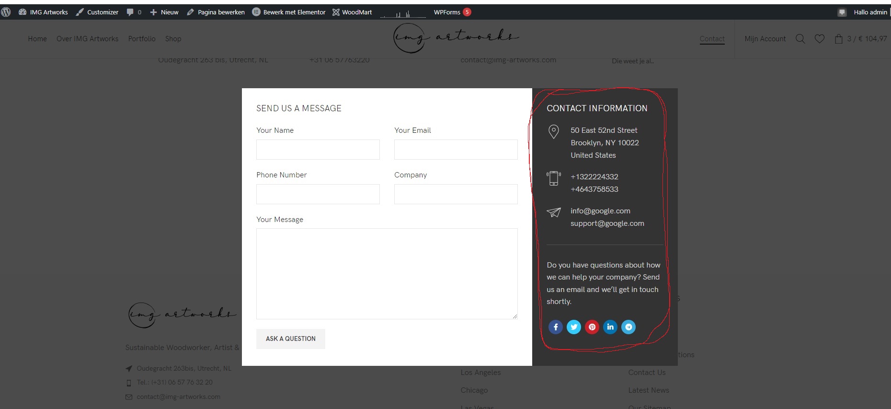Image resolution: width=891 pixels, height=409 pixels.
Task: Open Mijn Account
Action: tap(765, 39)
